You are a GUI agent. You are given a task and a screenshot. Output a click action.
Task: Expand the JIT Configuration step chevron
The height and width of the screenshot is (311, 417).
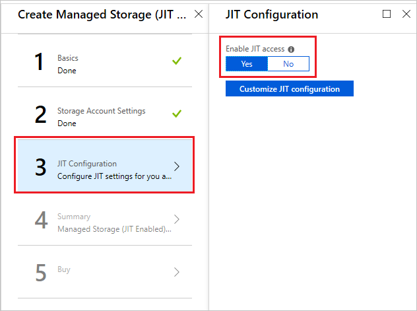point(176,166)
